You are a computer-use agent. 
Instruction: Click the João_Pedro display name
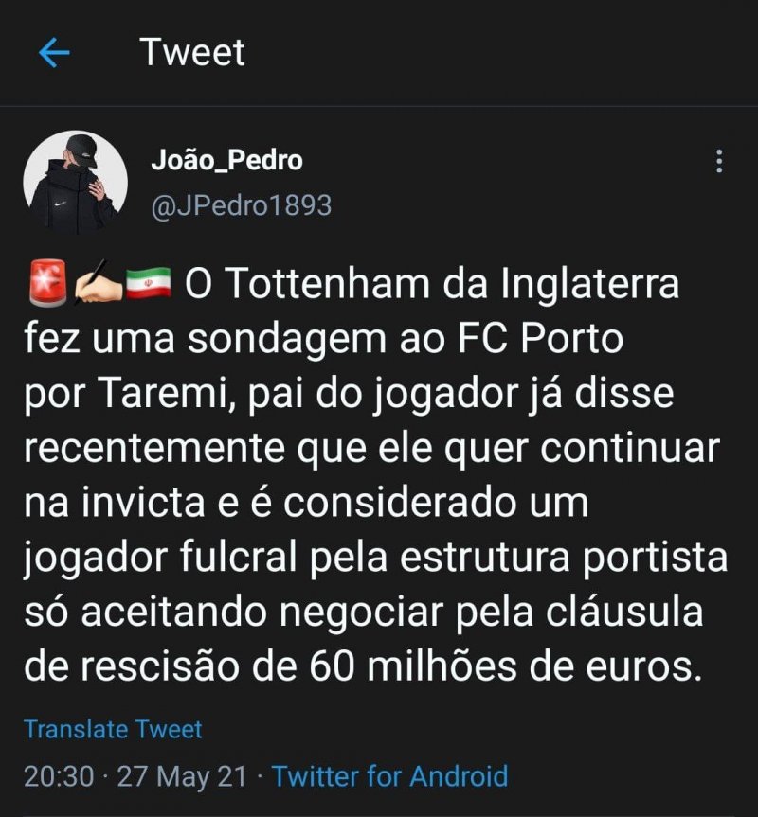click(x=226, y=161)
